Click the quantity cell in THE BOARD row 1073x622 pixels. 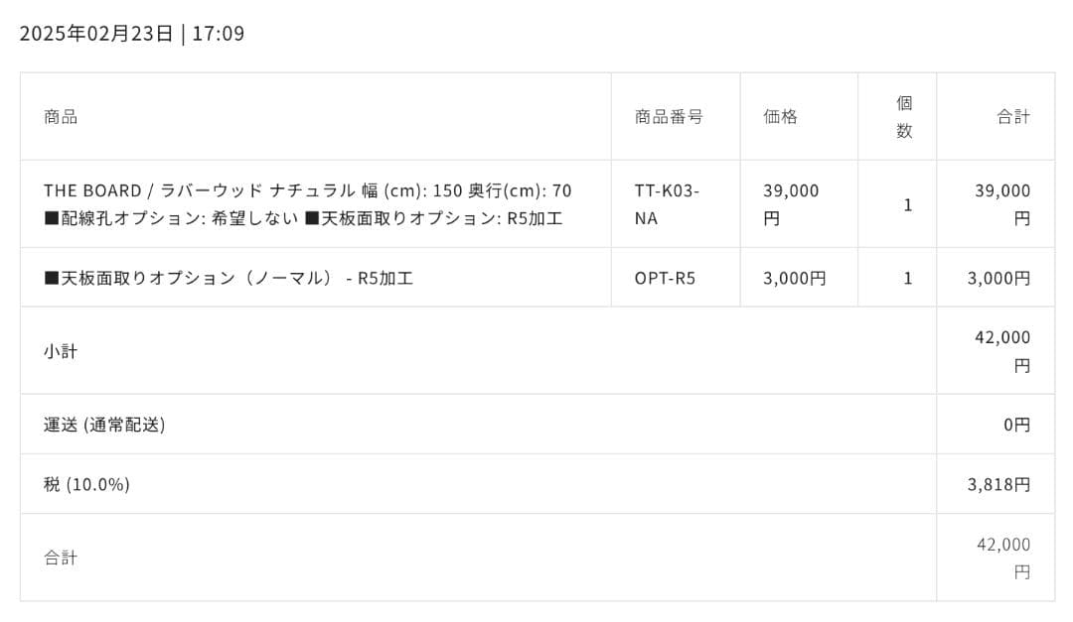907,204
